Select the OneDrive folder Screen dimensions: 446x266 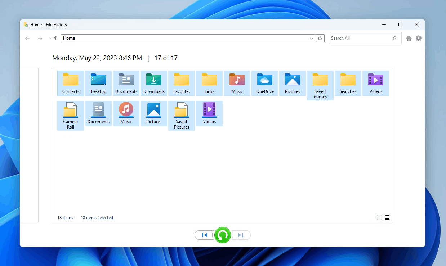coord(265,83)
